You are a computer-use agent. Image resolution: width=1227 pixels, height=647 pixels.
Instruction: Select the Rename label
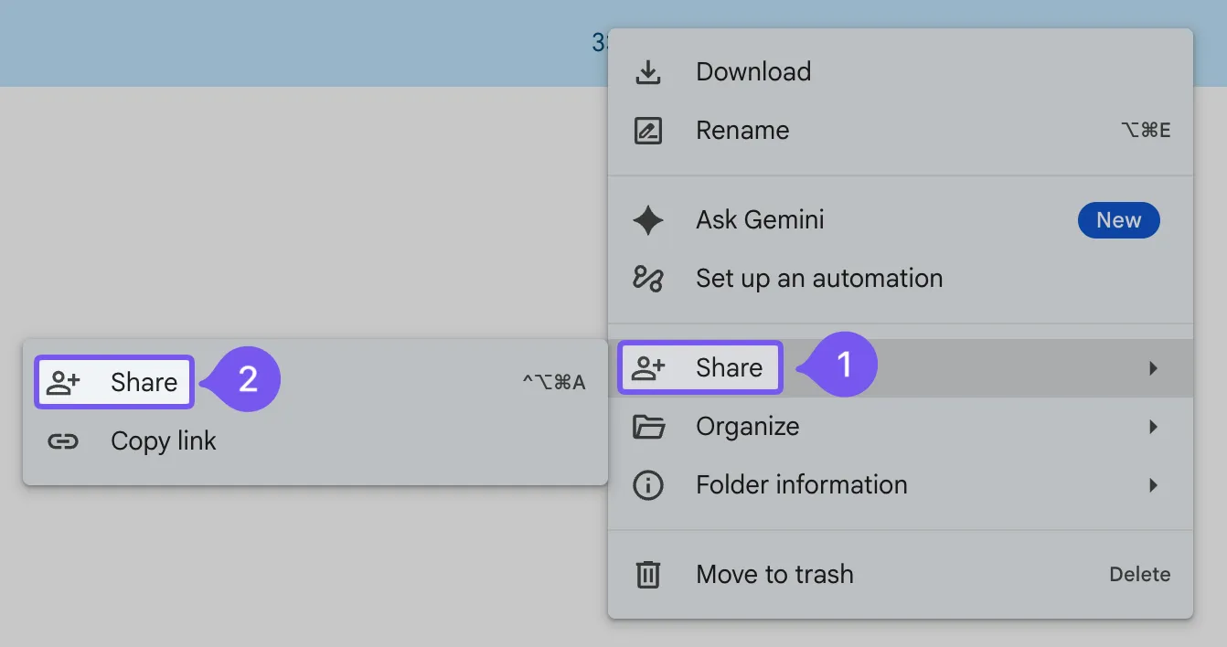click(x=742, y=131)
